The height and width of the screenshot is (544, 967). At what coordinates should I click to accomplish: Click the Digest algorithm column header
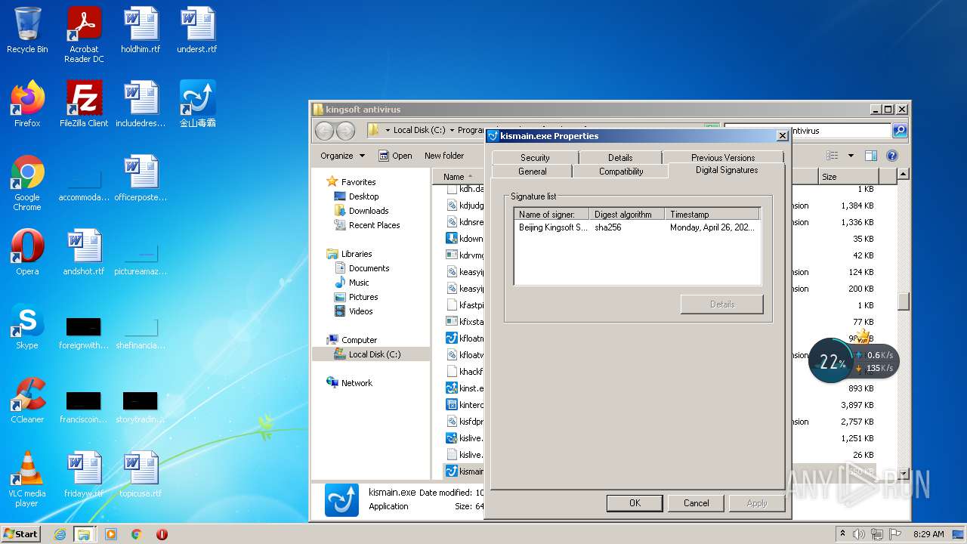click(x=626, y=215)
